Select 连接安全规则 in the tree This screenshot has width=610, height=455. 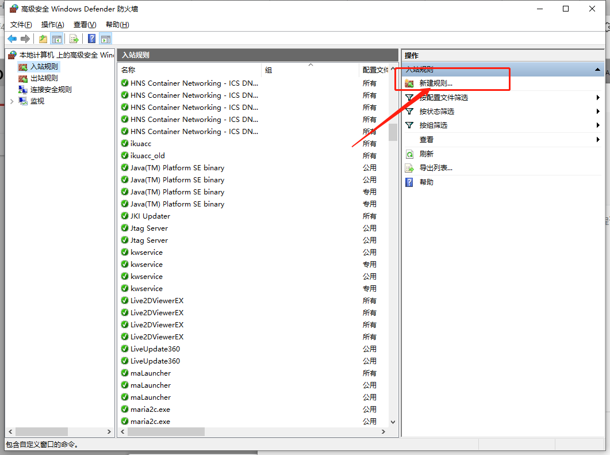point(51,90)
